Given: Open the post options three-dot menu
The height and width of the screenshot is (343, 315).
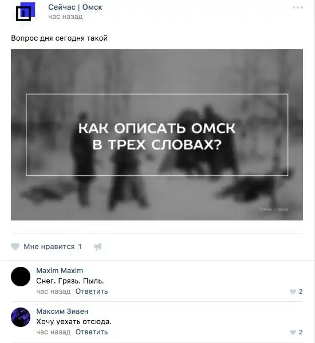Looking at the screenshot, I should pyautogui.click(x=298, y=7).
